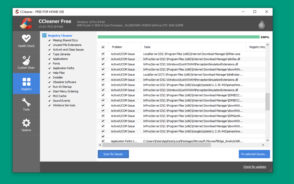Open the Health Check section
294x184 pixels.
pos(26,42)
